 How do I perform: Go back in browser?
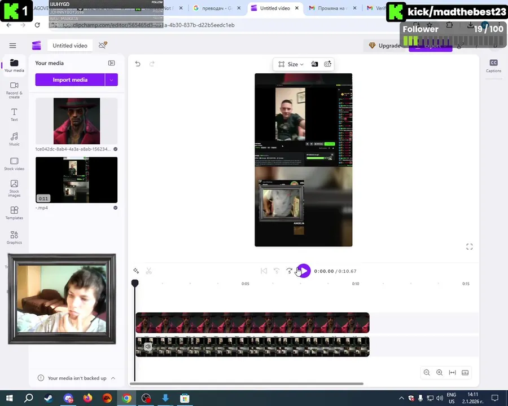point(8,25)
